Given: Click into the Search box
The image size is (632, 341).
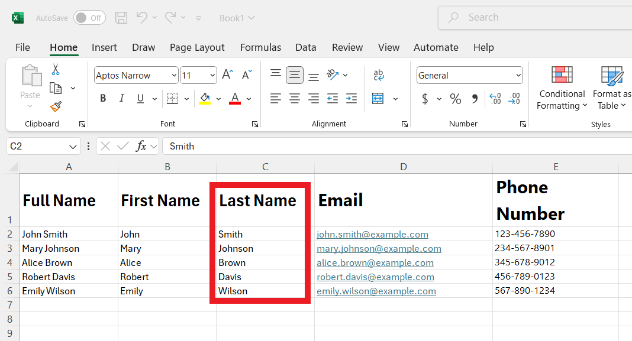Looking at the screenshot, I should point(536,18).
